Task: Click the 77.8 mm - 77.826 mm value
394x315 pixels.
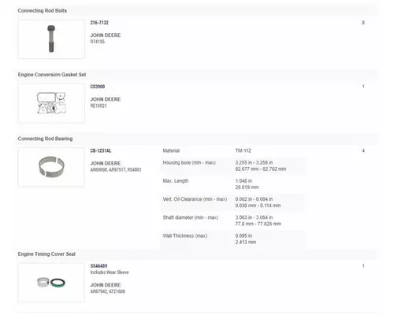Action: pos(258,224)
